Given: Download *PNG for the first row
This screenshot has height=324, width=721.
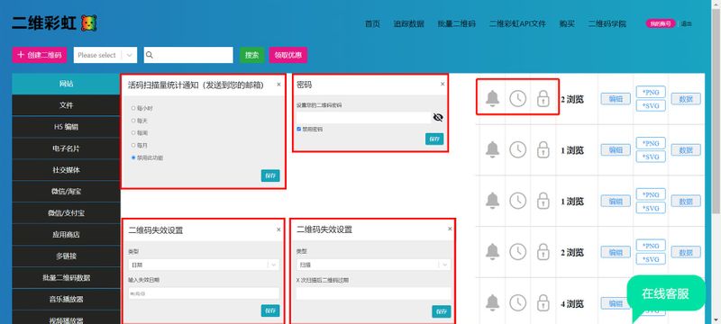Looking at the screenshot, I should pyautogui.click(x=651, y=92).
